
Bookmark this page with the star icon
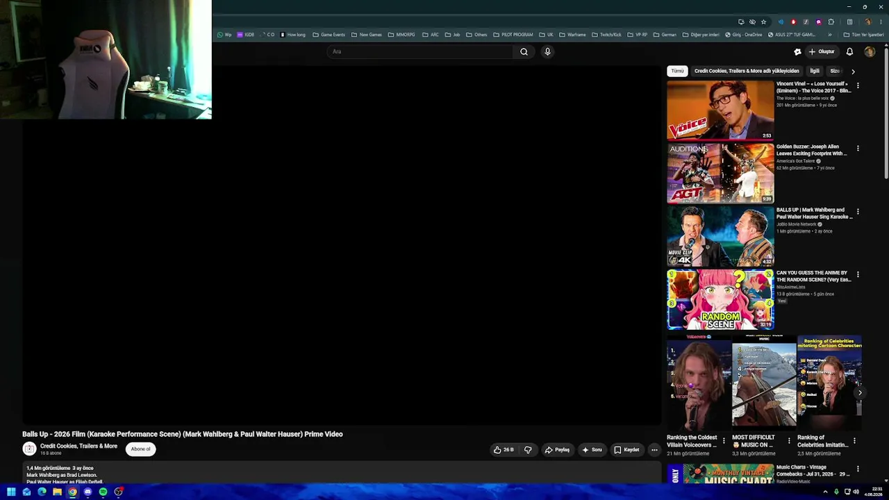pyautogui.click(x=763, y=22)
